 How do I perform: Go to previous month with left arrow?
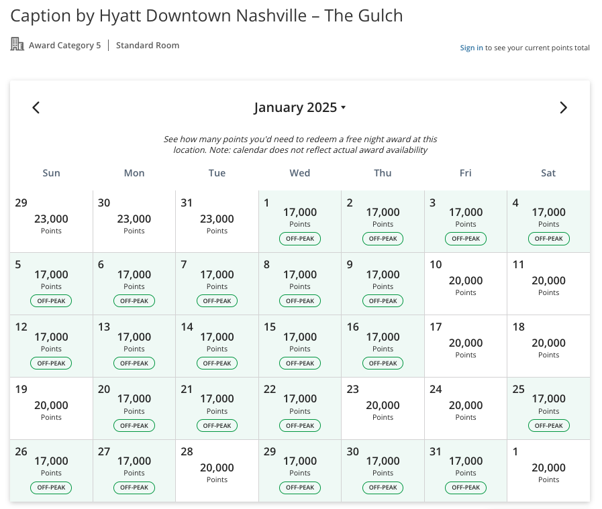pyautogui.click(x=36, y=108)
